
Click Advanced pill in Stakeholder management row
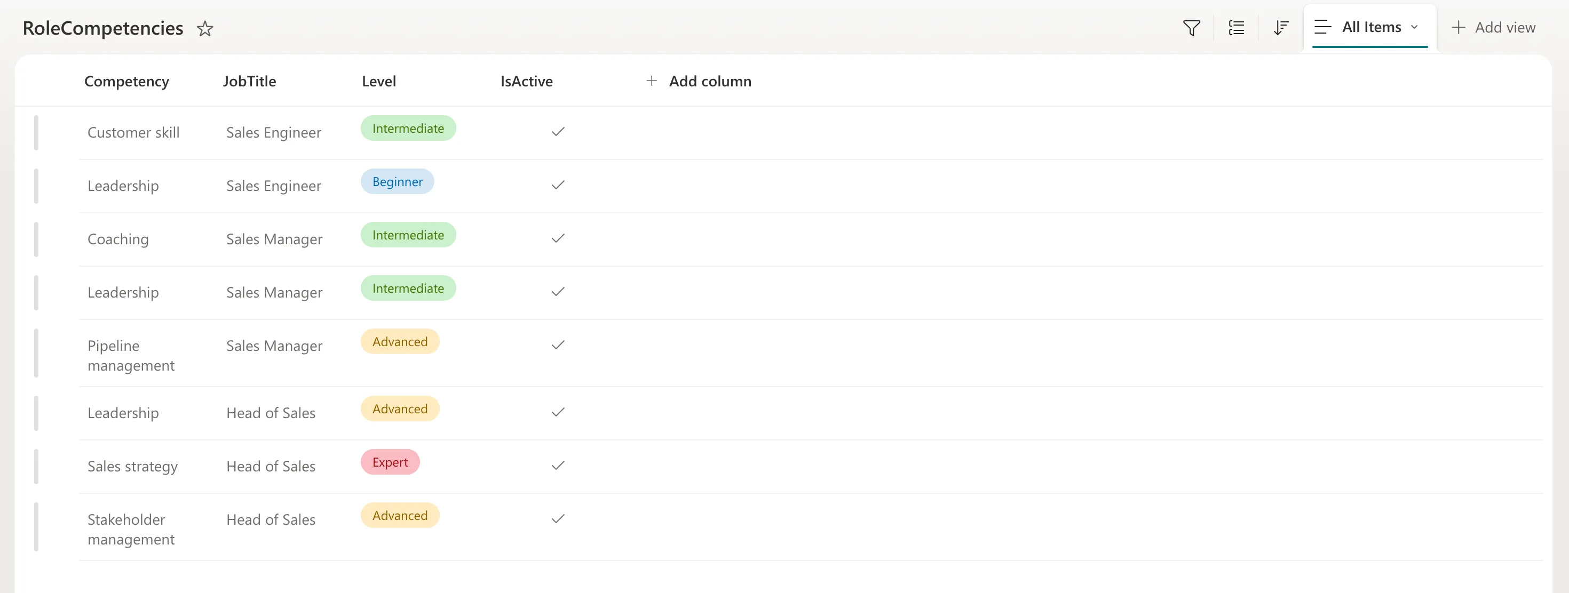point(400,515)
